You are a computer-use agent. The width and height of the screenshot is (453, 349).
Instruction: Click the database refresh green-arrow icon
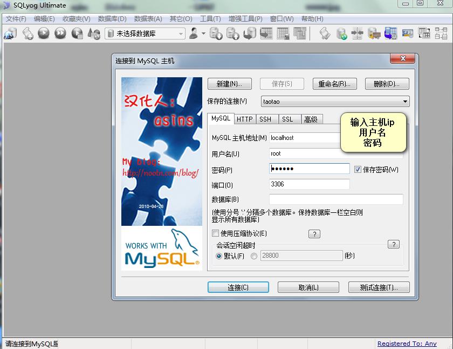[x=342, y=33]
